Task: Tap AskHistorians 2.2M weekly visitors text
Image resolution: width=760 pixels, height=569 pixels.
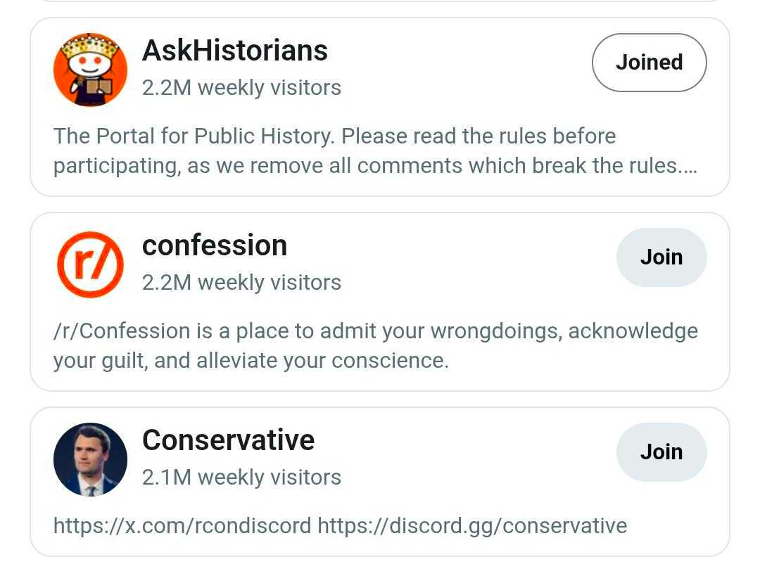Action: tap(241, 88)
